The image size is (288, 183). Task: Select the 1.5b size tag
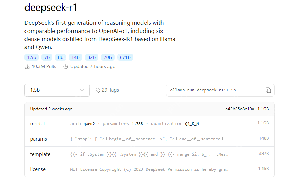point(32,58)
